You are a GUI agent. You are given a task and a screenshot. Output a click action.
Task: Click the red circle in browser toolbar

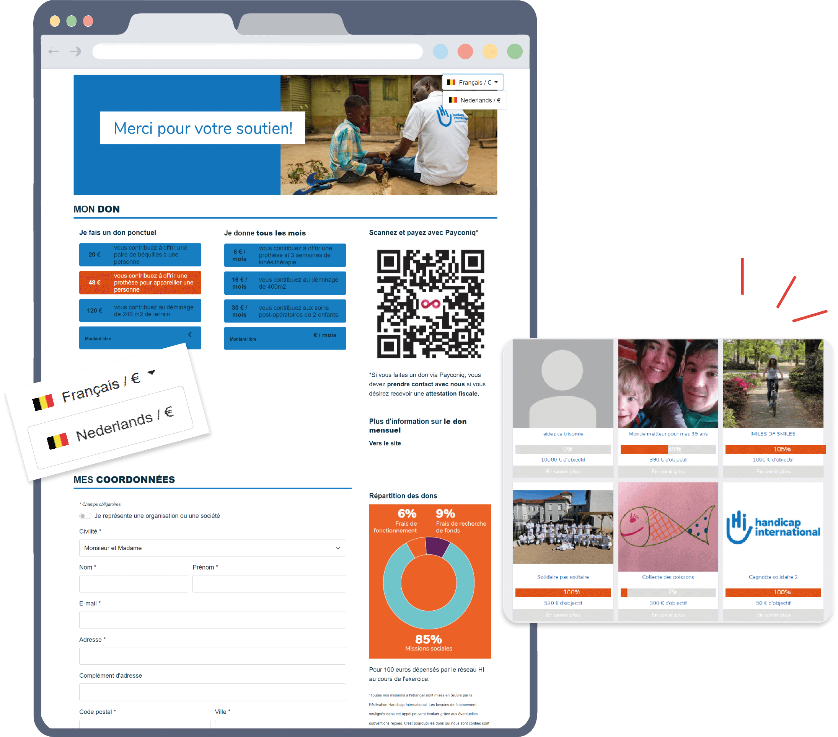point(465,51)
